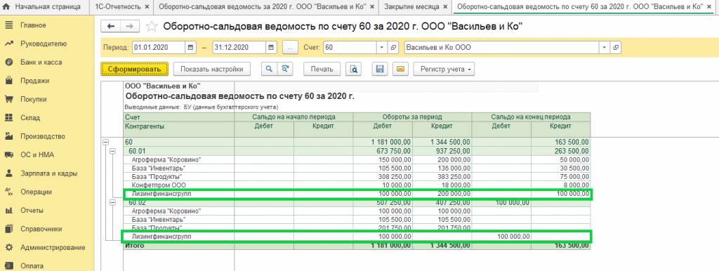
Task: Open the Покупки sidebar section
Action: [x=34, y=99]
